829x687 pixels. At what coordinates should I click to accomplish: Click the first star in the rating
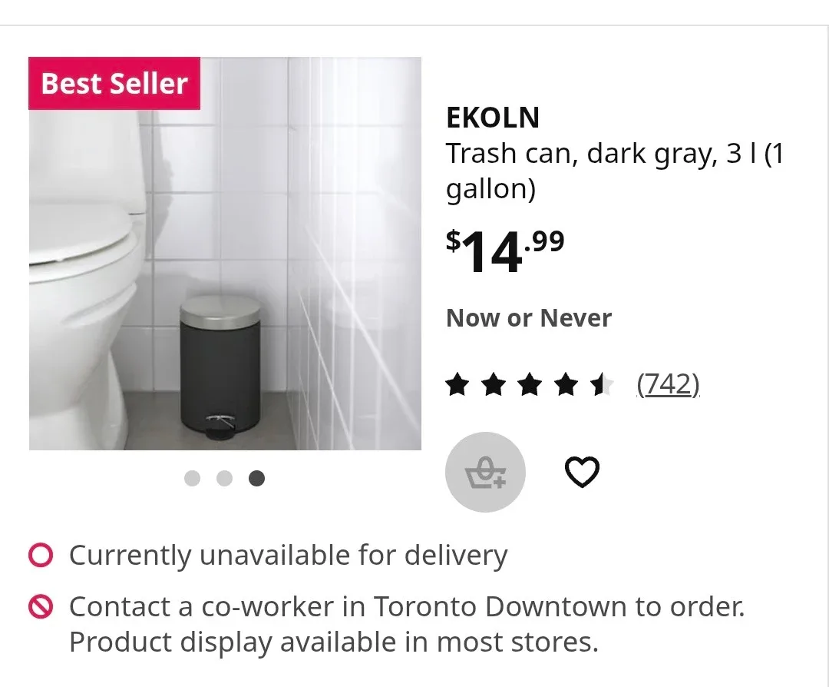click(458, 383)
